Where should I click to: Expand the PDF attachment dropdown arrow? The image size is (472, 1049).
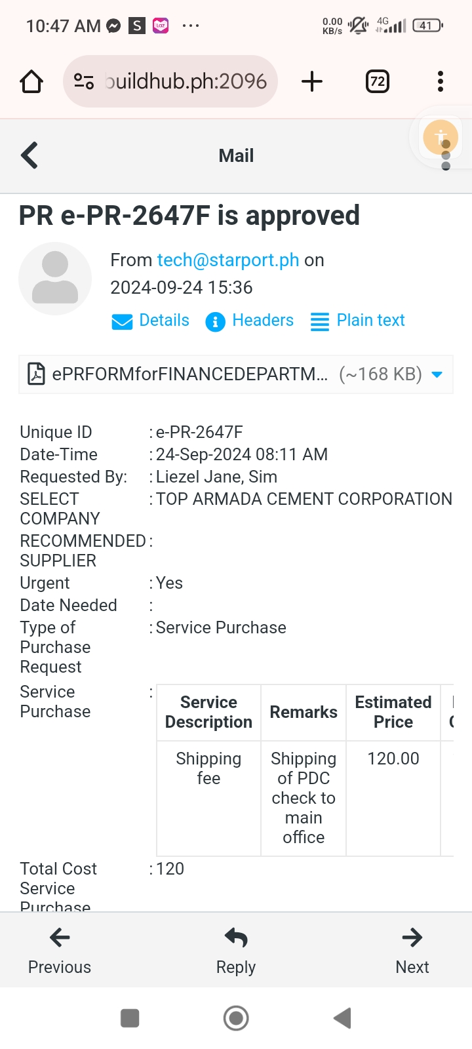pyautogui.click(x=437, y=374)
